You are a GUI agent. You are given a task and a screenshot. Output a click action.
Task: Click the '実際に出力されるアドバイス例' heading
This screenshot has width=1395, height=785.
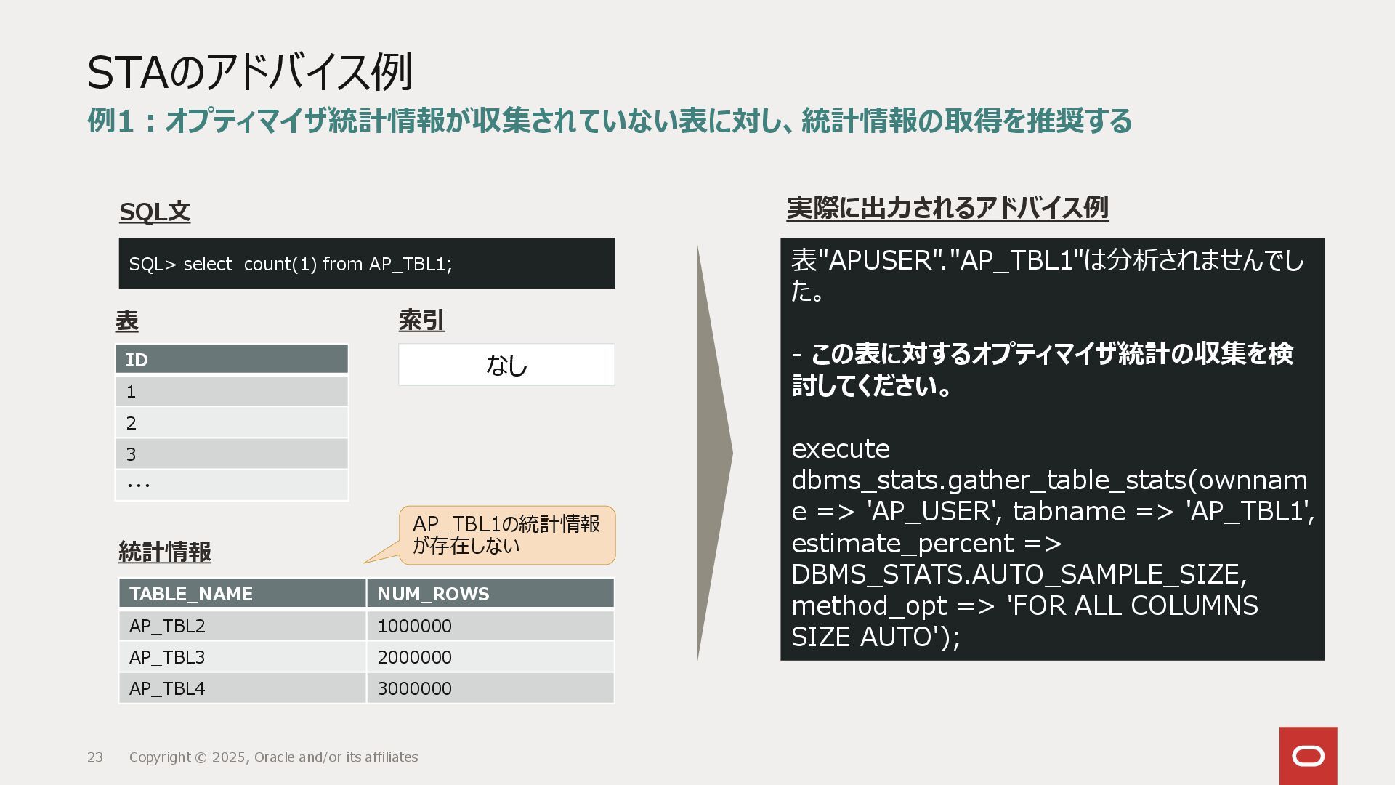(947, 208)
